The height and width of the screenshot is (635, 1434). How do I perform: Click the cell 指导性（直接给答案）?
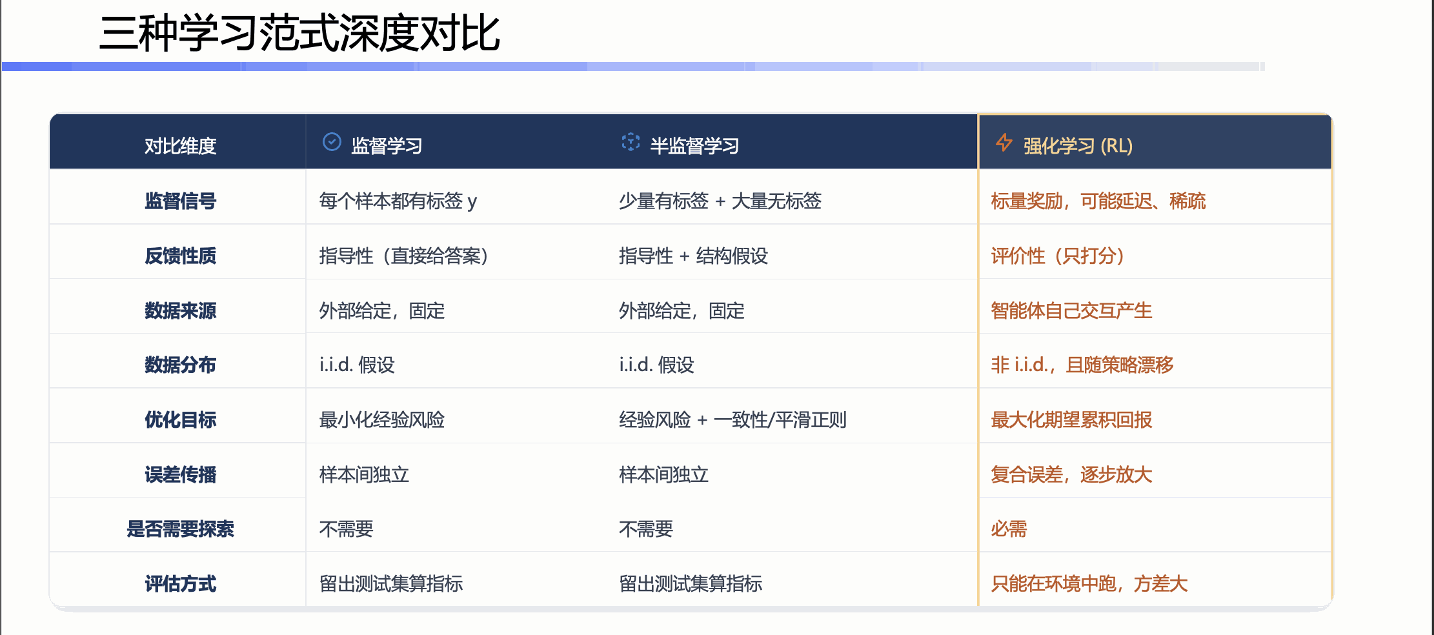[x=404, y=256]
